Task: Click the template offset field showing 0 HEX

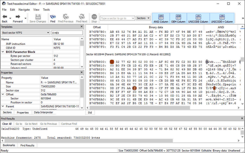Action: point(67,33)
